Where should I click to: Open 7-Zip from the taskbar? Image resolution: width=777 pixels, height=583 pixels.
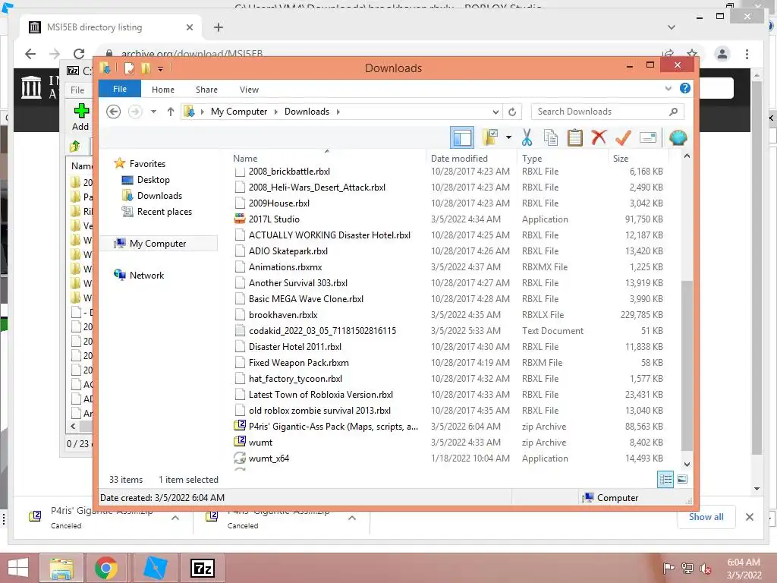pyautogui.click(x=203, y=568)
